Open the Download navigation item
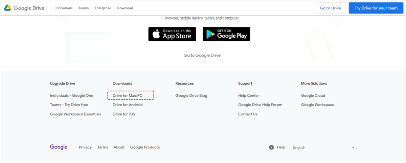The height and width of the screenshot is (163, 406). [x=125, y=8]
